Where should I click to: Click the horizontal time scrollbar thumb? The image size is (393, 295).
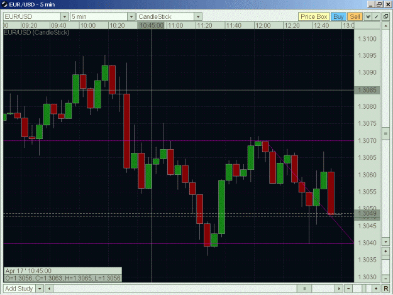pos(304,289)
